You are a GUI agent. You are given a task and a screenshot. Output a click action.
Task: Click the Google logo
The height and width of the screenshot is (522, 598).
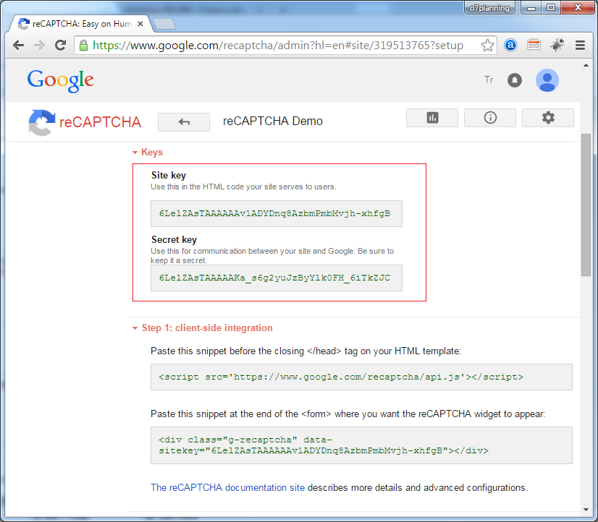click(60, 80)
